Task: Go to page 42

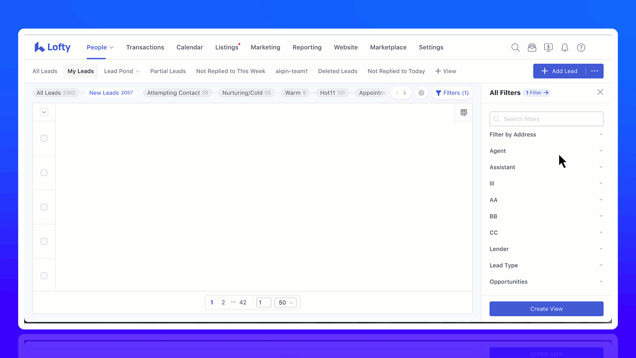Action: pyautogui.click(x=243, y=302)
